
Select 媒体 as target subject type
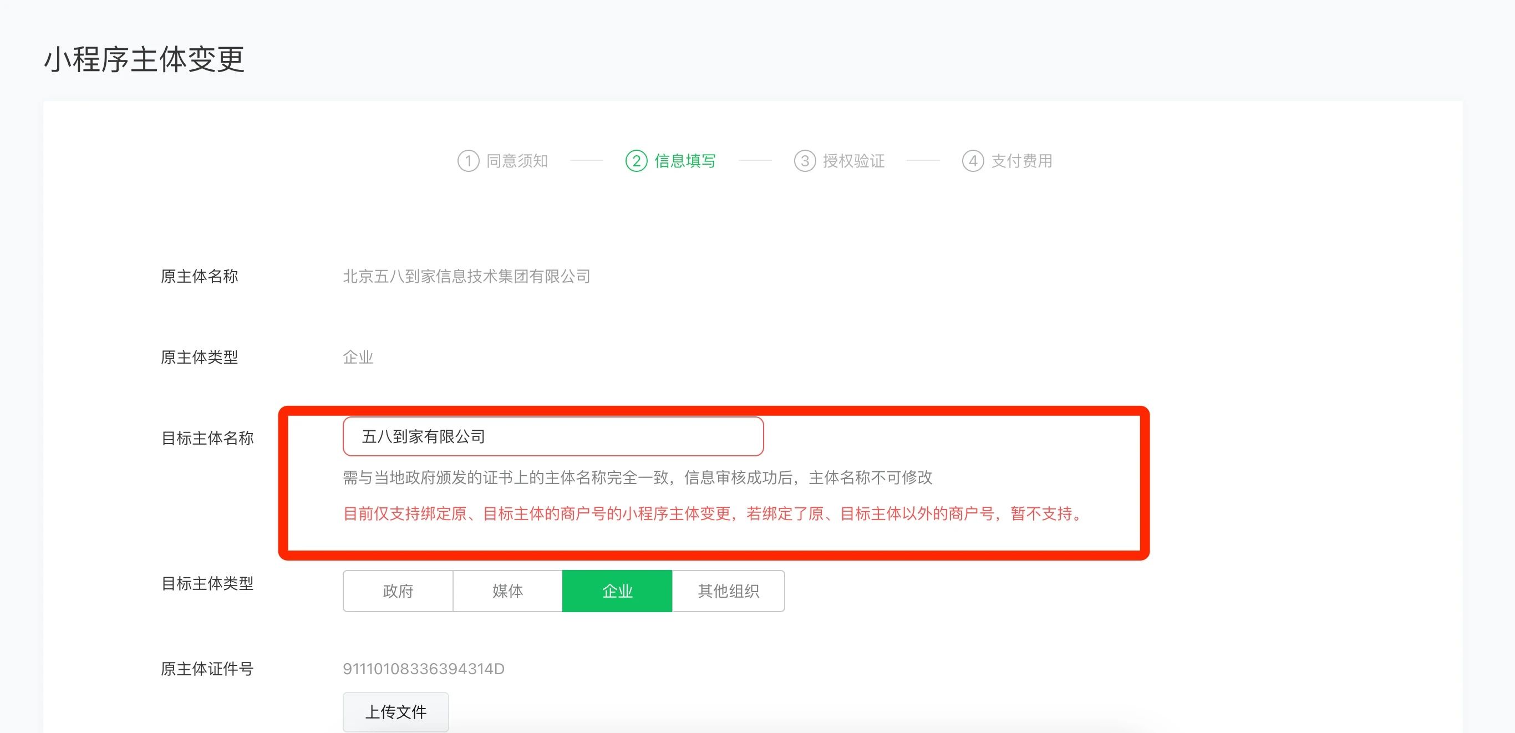coord(507,591)
